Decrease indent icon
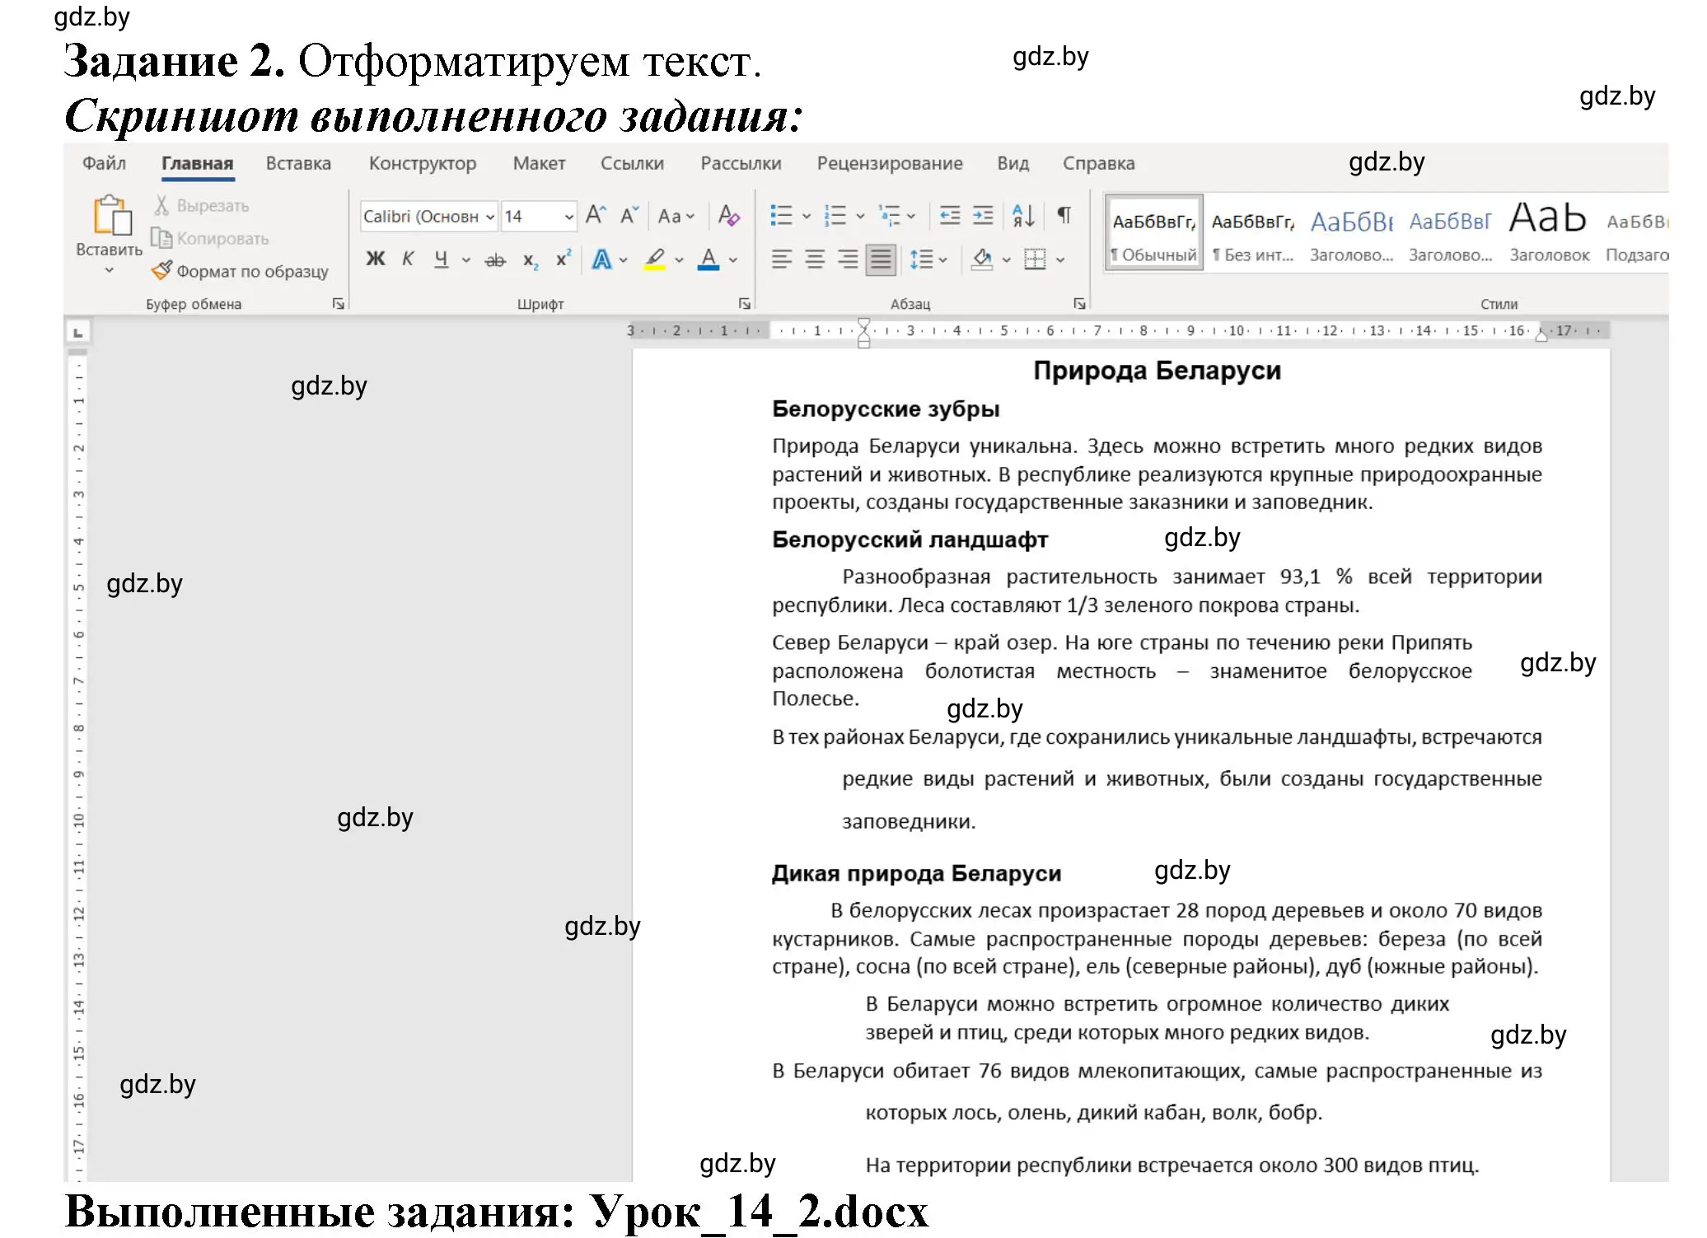Screen dimensions: 1707x1238 click(950, 216)
